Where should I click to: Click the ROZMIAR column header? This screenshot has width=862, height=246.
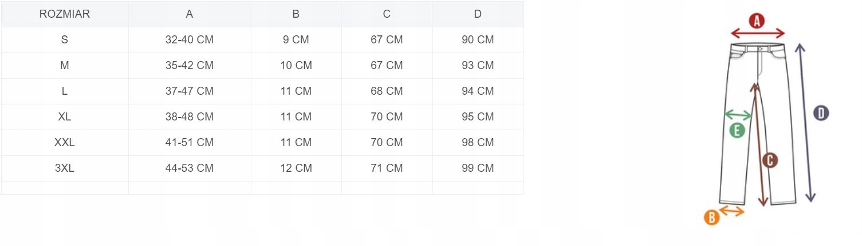point(65,14)
